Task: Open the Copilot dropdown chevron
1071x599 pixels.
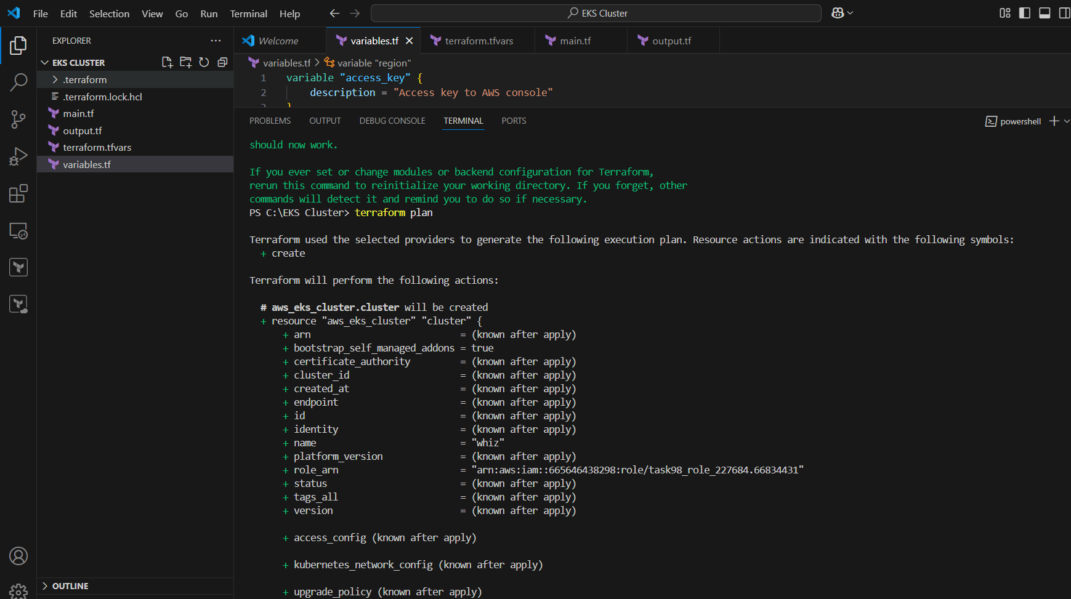Action: pyautogui.click(x=850, y=13)
